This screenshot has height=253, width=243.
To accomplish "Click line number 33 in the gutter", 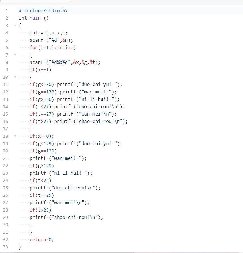I will 5,247.
